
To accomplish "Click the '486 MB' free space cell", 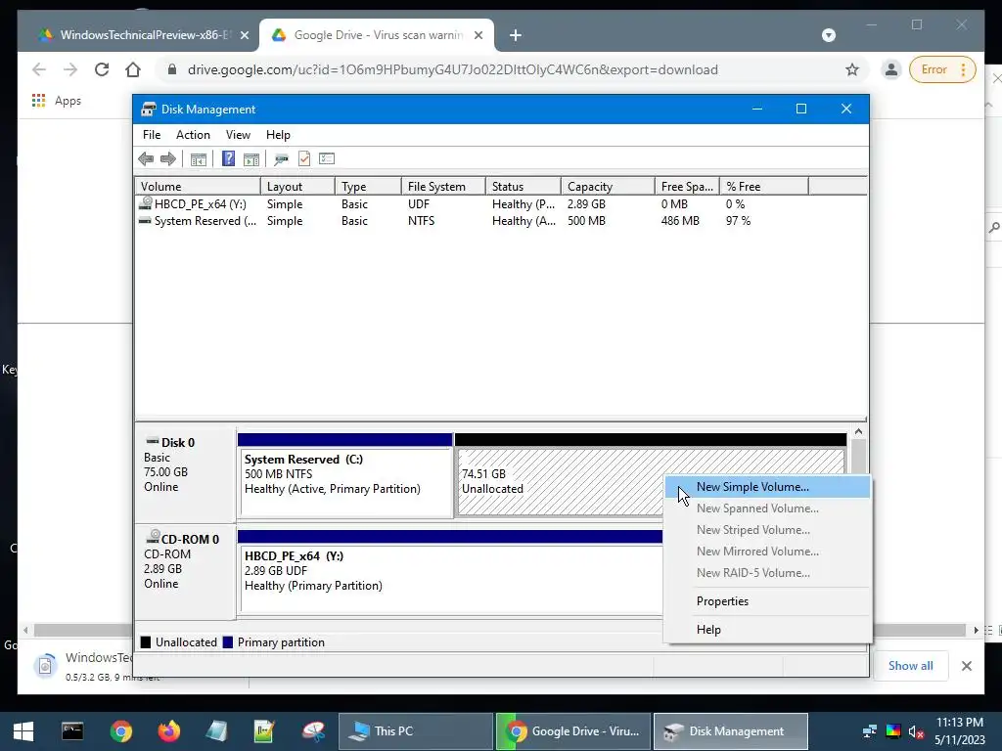I will click(680, 221).
